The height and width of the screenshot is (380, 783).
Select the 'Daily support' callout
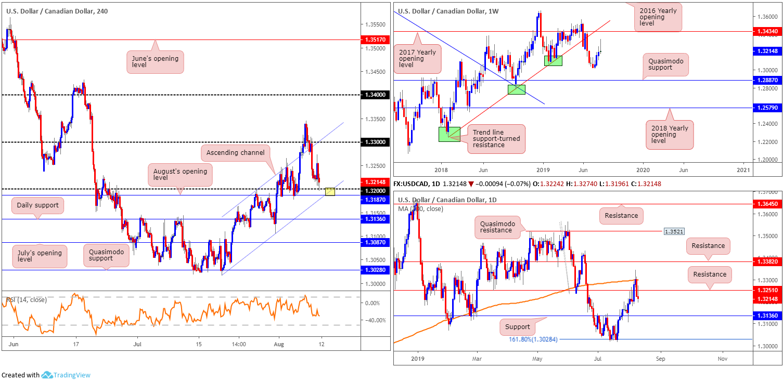point(37,206)
